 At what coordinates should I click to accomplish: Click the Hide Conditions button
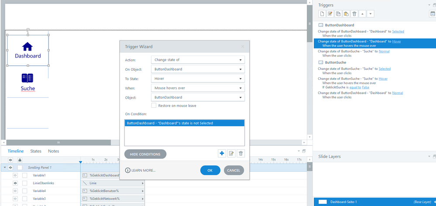[145, 154]
